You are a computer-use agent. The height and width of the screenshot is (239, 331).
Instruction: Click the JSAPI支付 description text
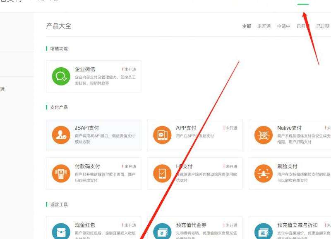[105, 139]
